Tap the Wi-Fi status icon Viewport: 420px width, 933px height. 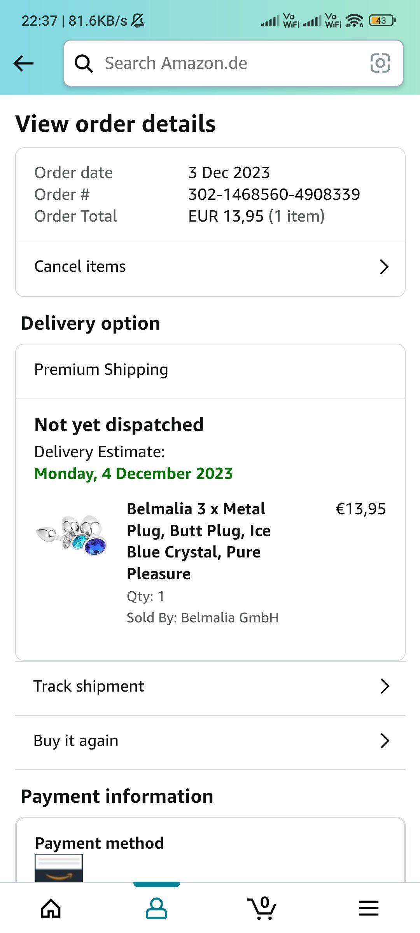[354, 21]
